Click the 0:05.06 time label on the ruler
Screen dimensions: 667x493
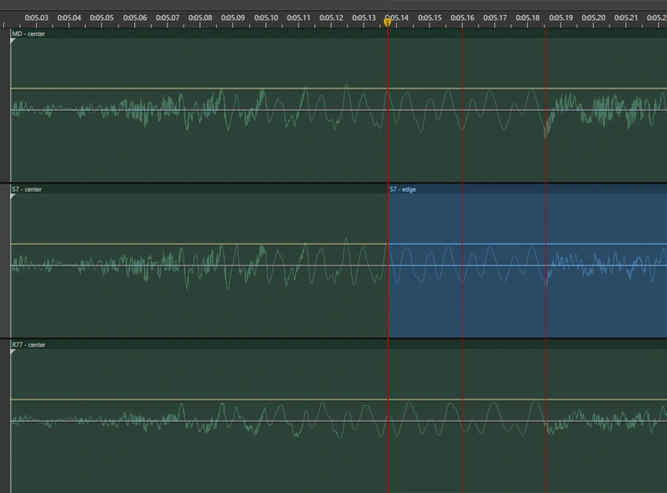pos(135,18)
